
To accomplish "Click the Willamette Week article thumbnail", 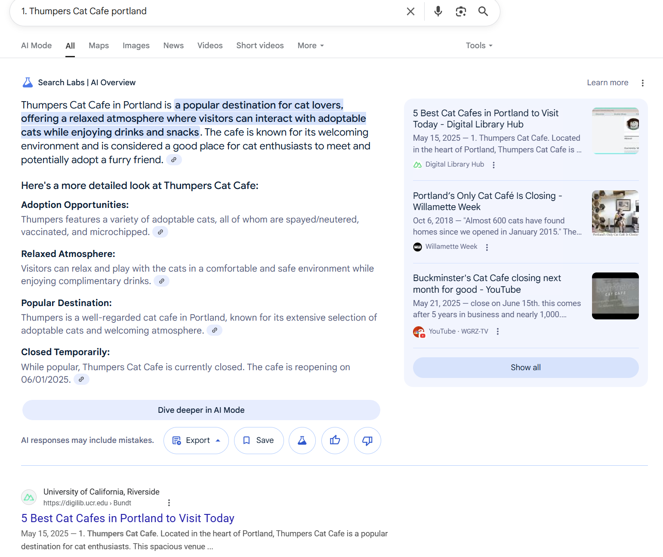I will 615,214.
